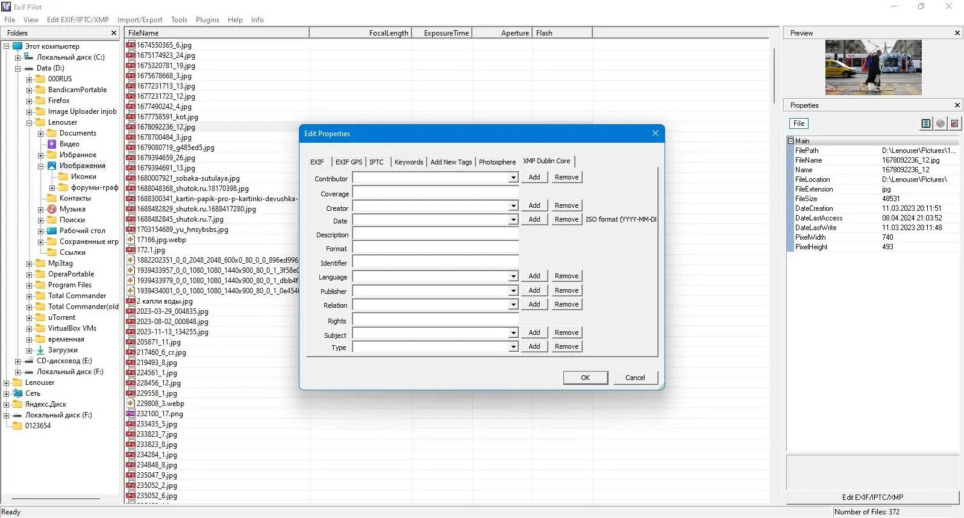The height and width of the screenshot is (518, 964).
Task: Click into the Description field
Action: pyautogui.click(x=436, y=233)
